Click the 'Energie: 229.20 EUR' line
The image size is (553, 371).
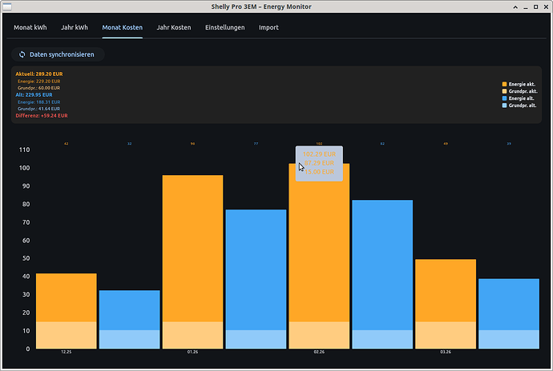click(38, 82)
